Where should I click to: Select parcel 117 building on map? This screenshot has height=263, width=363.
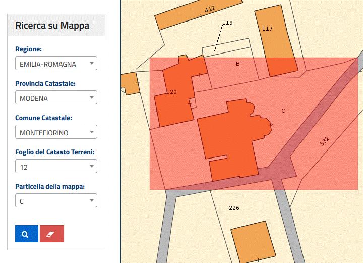click(x=276, y=40)
